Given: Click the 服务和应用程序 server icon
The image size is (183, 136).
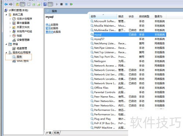Looking at the screenshot, I should 10,53.
